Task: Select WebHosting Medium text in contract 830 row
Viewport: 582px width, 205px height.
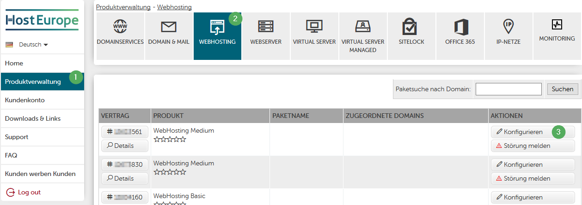Action: tap(184, 163)
